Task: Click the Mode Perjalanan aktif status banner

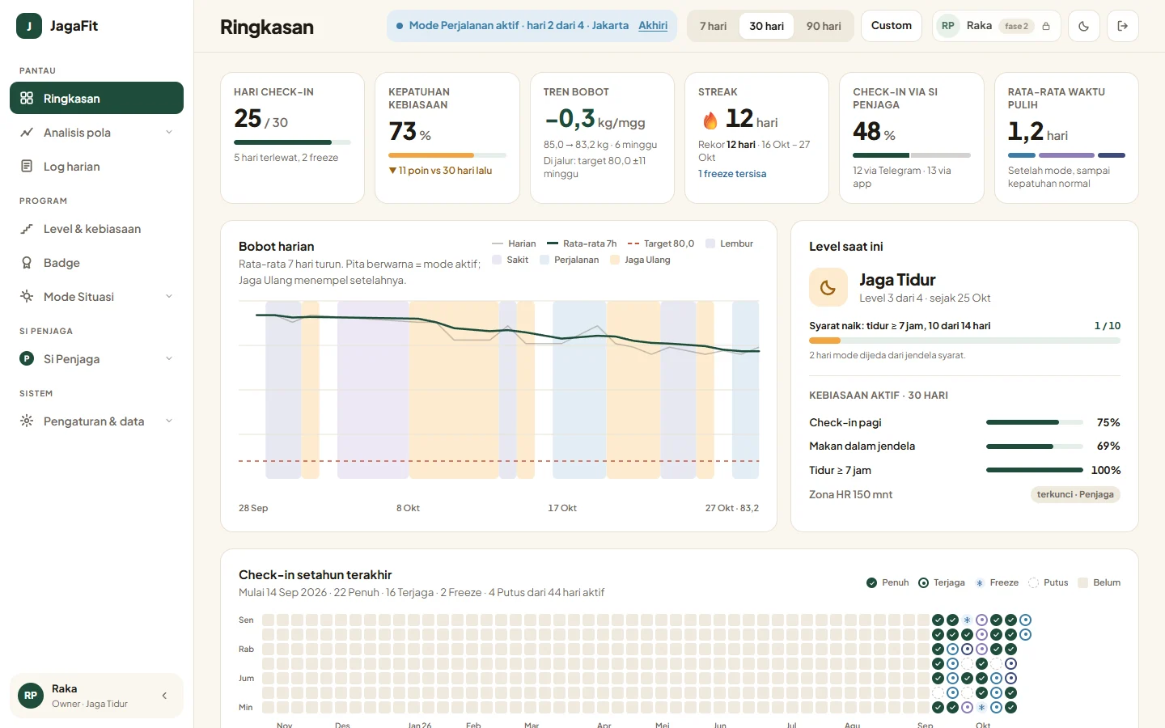Action: point(532,26)
